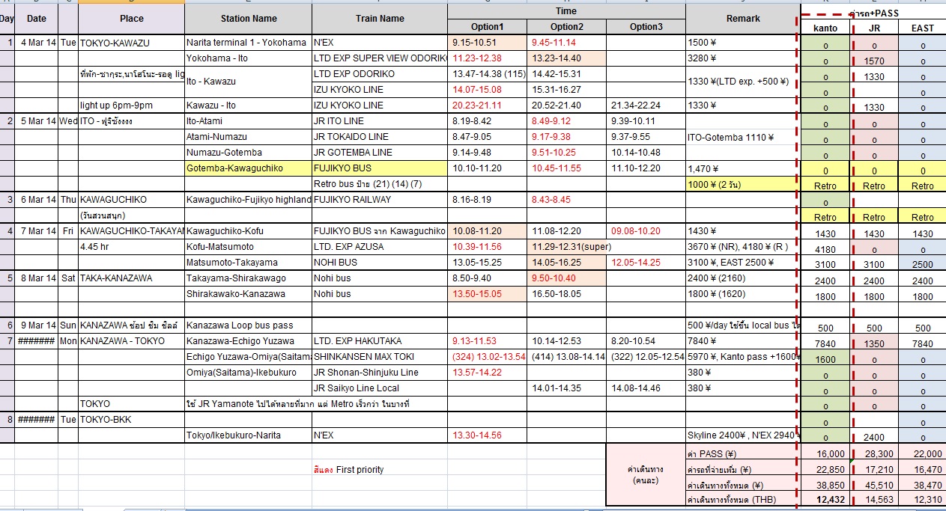
Task: Click the '13.50-15.05' highlighted time cell
Action: coord(488,294)
